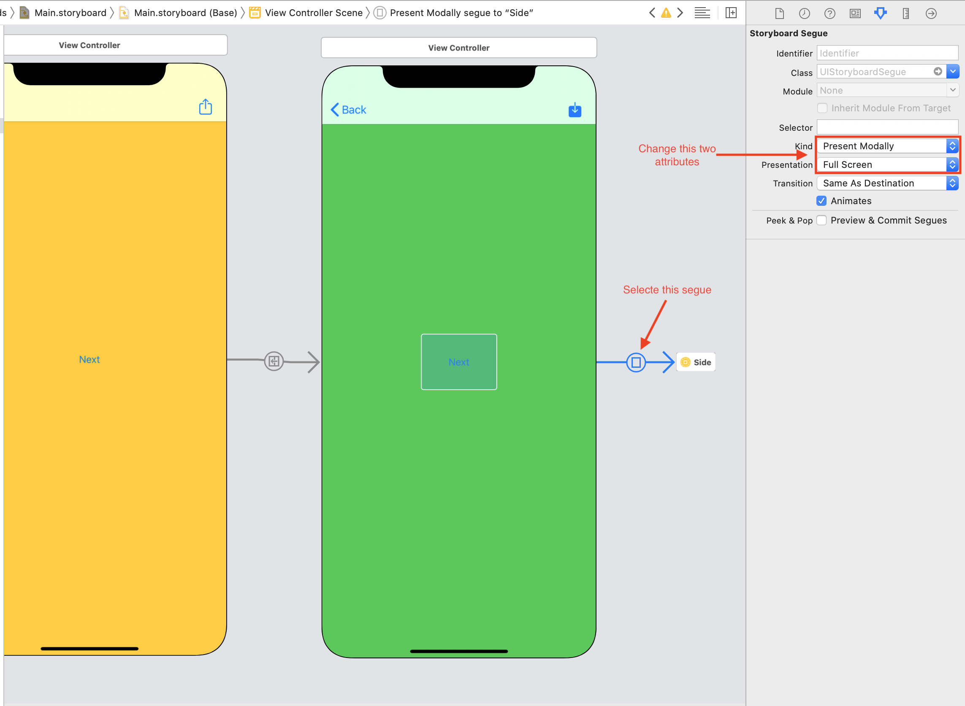
Task: Toggle the Inherit Module From Target checkbox
Action: 824,108
